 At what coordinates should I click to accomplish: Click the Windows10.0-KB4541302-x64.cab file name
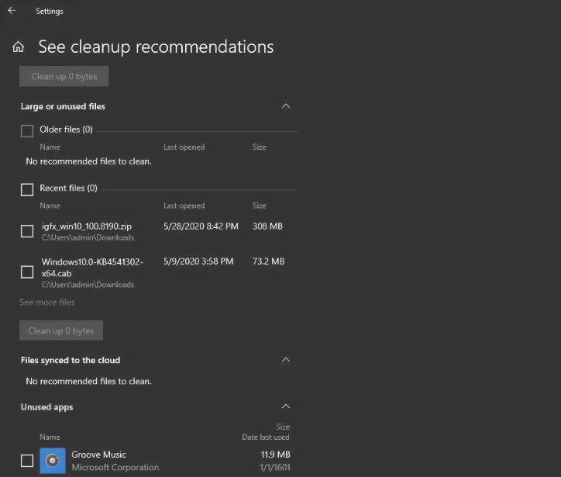tap(92, 268)
